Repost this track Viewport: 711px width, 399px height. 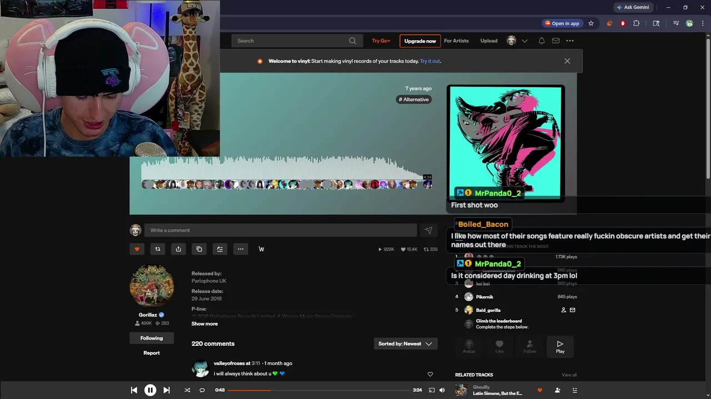[x=158, y=249]
